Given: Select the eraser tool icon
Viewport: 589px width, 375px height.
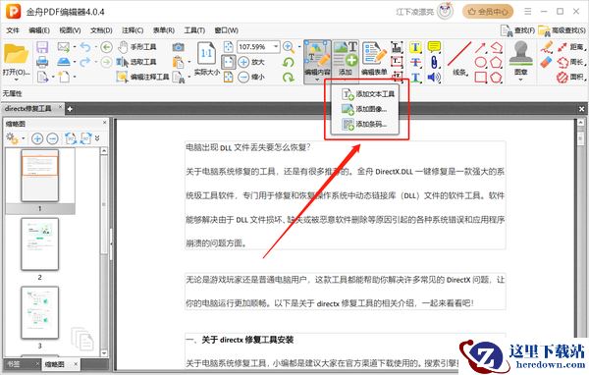Looking at the screenshot, I should coord(547,63).
